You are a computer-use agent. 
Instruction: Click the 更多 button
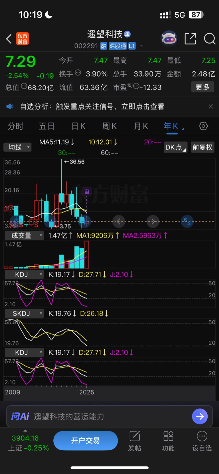[x=202, y=87]
